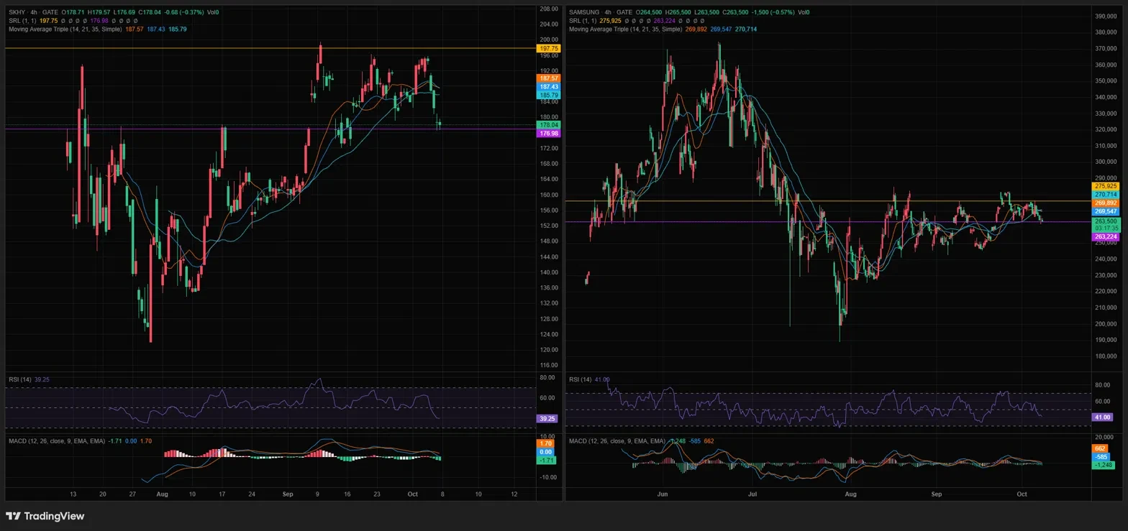Click the -1,500 (-0.57%) change value in SAMSUNG header
This screenshot has height=531, width=1128.
(x=772, y=12)
